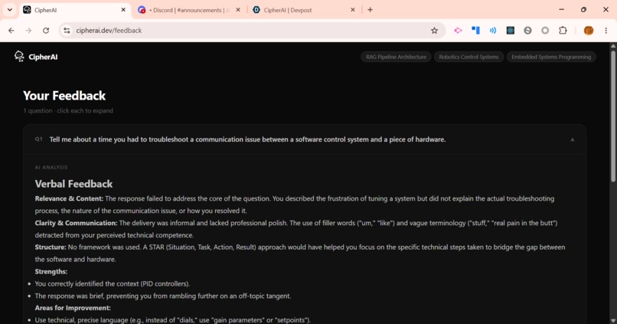Click the Strengths: label
Image resolution: width=617 pixels, height=324 pixels.
point(51,272)
